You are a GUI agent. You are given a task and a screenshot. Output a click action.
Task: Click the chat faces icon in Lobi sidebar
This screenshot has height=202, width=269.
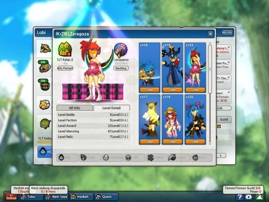click(x=44, y=105)
